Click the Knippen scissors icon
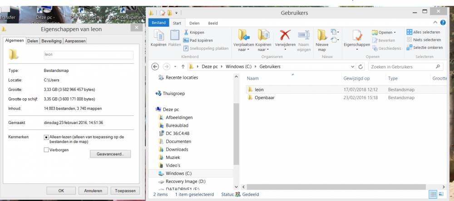 coord(186,33)
